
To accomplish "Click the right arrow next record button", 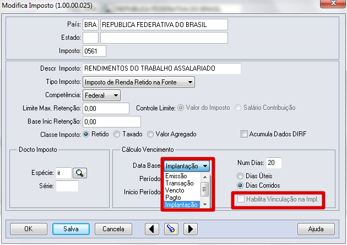I will point(189,228).
